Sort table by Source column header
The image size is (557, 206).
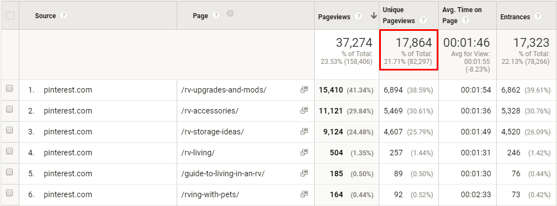pyautogui.click(x=45, y=16)
